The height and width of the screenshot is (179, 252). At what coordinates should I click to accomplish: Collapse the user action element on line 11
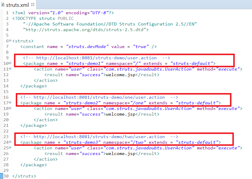10,69
